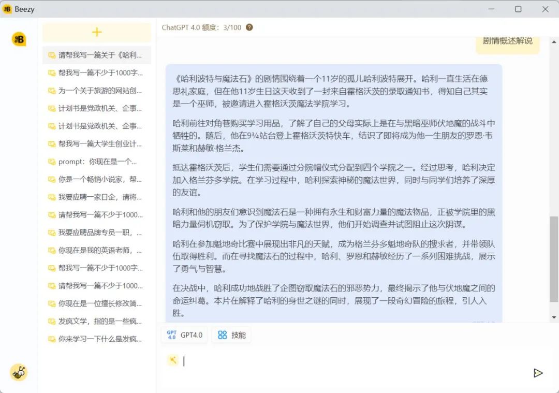Image resolution: width=559 pixels, height=393 pixels.
Task: Click chat icon beside '你来学习一下什么是发疯'
Action: click(x=52, y=339)
